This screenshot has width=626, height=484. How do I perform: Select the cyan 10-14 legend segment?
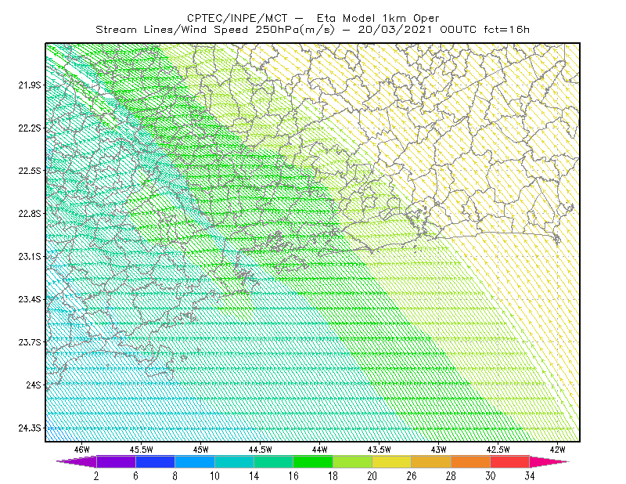point(234,461)
